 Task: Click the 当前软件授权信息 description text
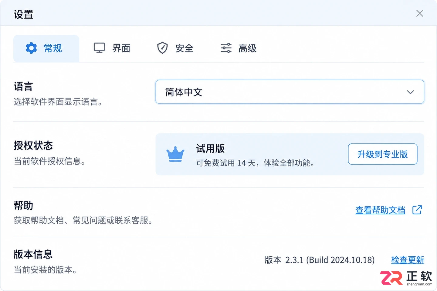[x=49, y=161]
